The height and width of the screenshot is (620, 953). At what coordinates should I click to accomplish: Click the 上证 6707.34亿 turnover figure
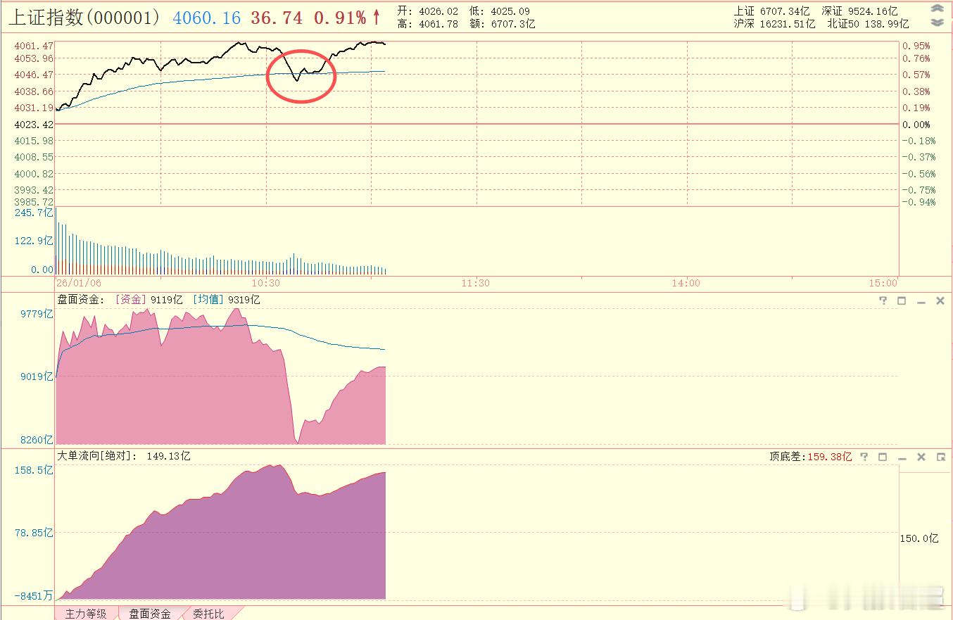coord(772,11)
